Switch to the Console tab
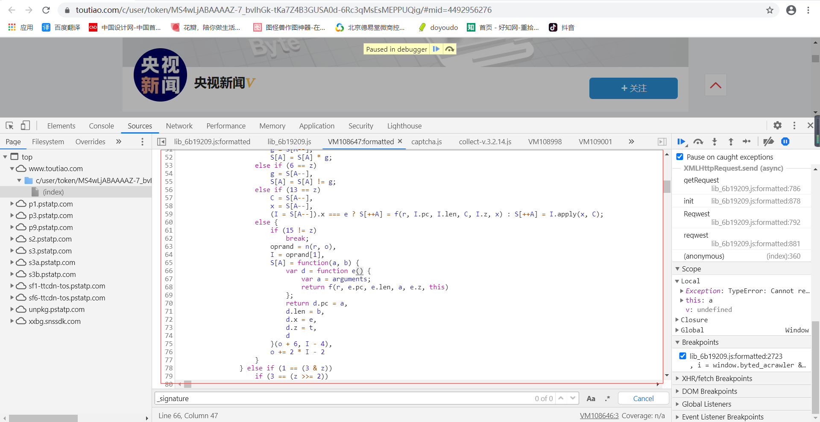The width and height of the screenshot is (820, 422). click(101, 126)
